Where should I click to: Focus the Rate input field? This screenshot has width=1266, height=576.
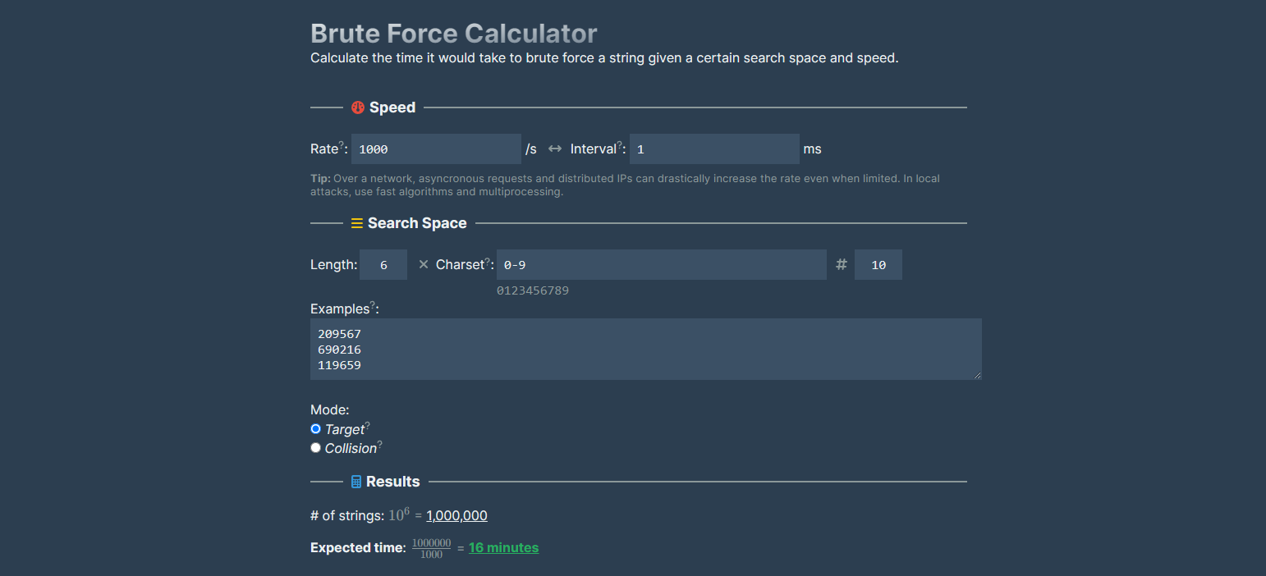[436, 149]
